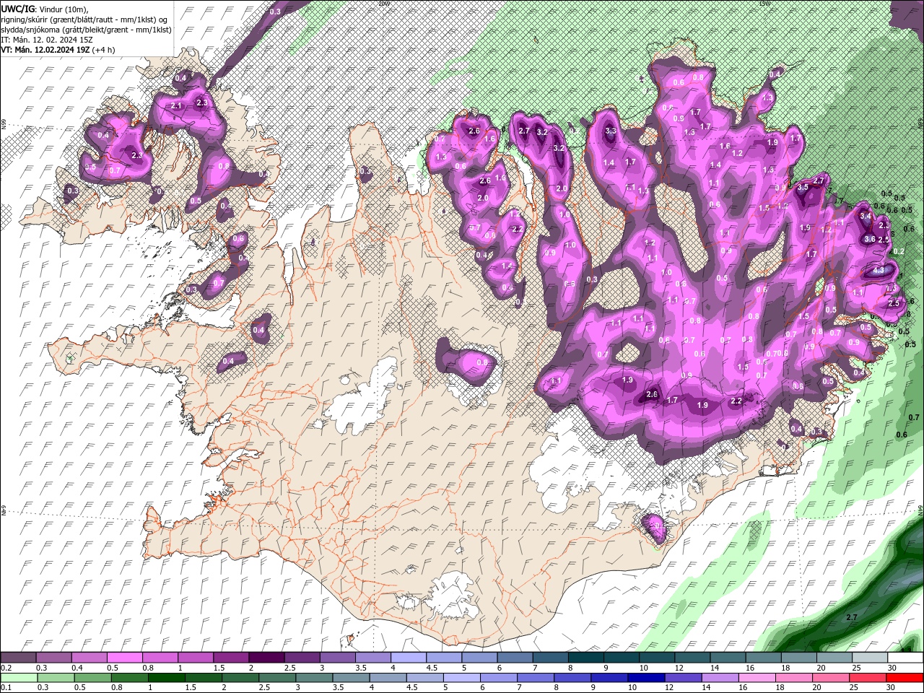Pick the darkest purple swatch between 2 and 2.5

tap(266, 657)
